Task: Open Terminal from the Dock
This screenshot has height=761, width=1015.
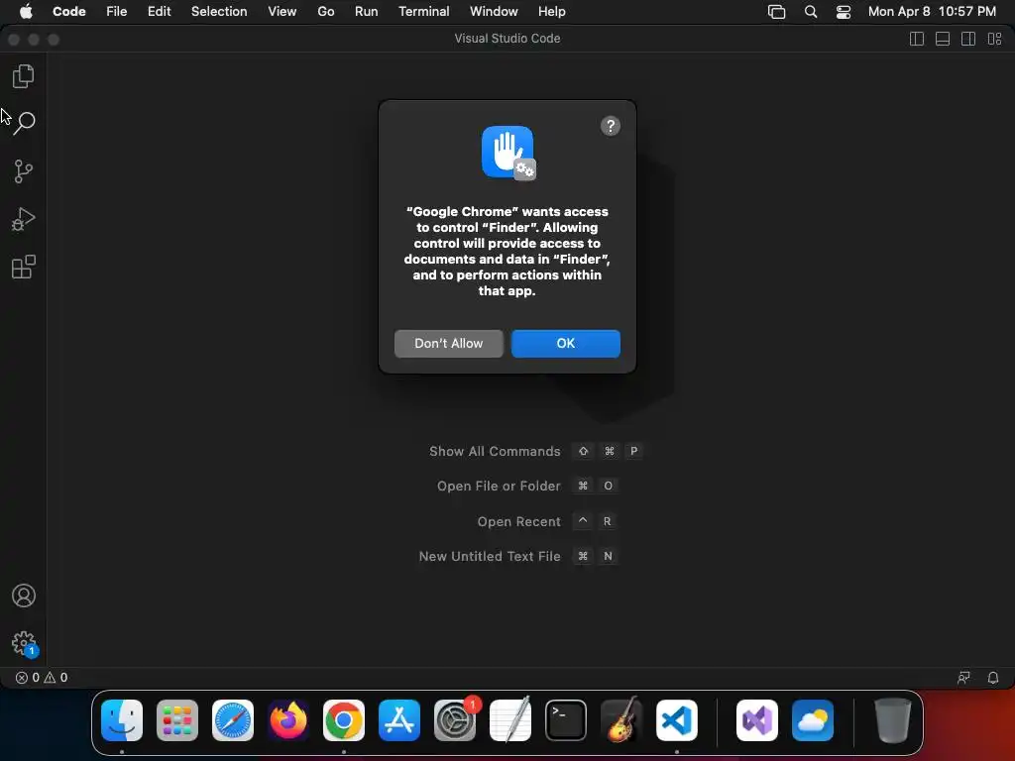Action: (x=566, y=720)
